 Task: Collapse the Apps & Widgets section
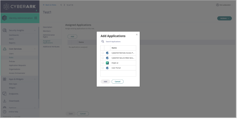[35, 79]
